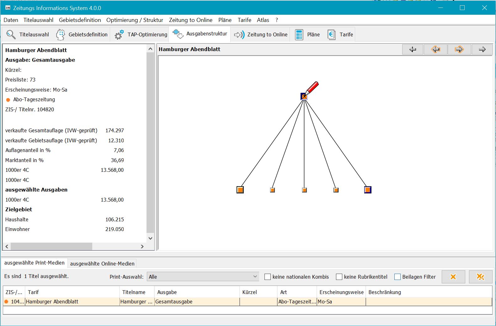Click the info panel vertical scrollbar thumb

tap(150, 143)
